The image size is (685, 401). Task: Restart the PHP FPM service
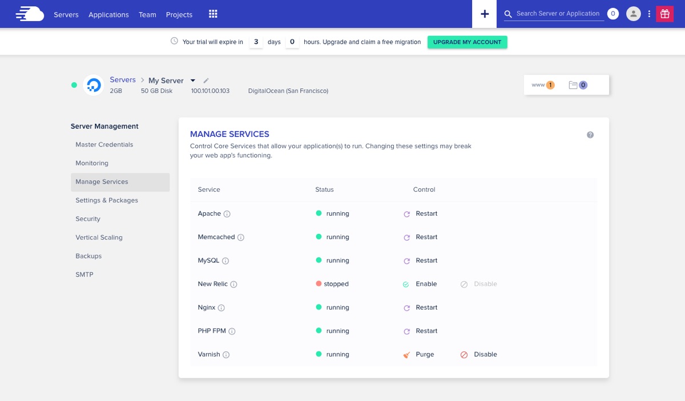(420, 331)
